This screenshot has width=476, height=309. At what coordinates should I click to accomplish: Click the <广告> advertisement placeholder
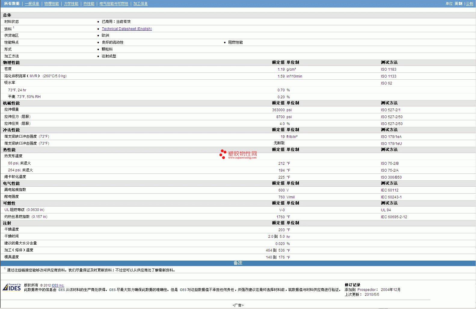tap(238, 305)
